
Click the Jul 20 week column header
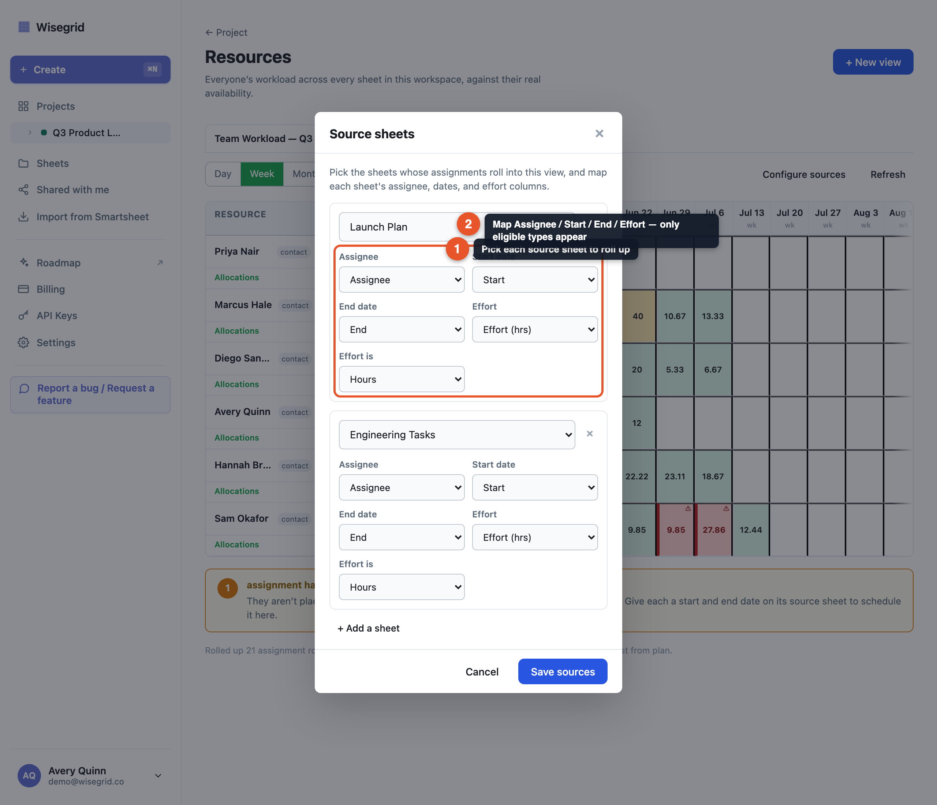point(789,218)
